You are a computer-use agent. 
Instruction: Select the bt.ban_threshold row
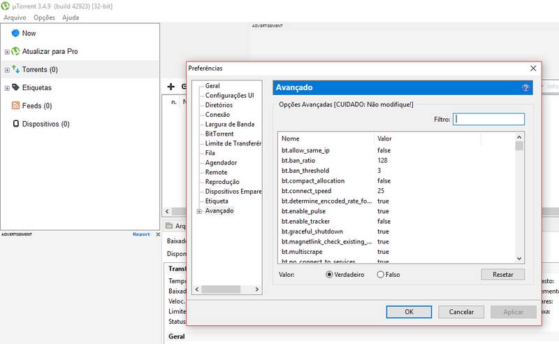396,171
